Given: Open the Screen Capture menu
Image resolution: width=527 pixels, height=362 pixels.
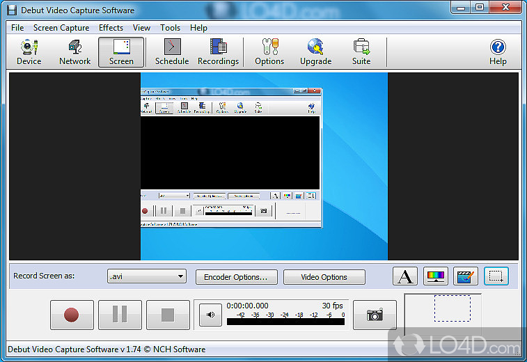Looking at the screenshot, I should 61,28.
